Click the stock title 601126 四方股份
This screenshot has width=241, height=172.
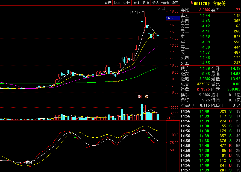tap(210, 4)
